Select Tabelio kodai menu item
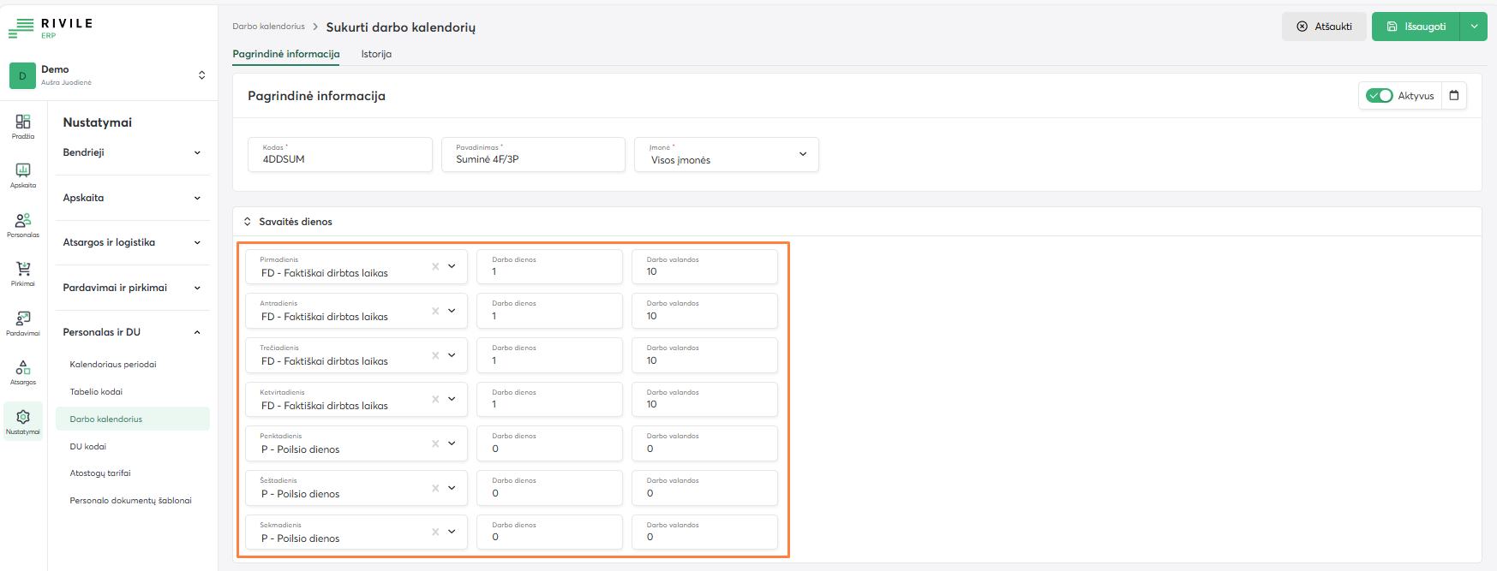 point(96,392)
